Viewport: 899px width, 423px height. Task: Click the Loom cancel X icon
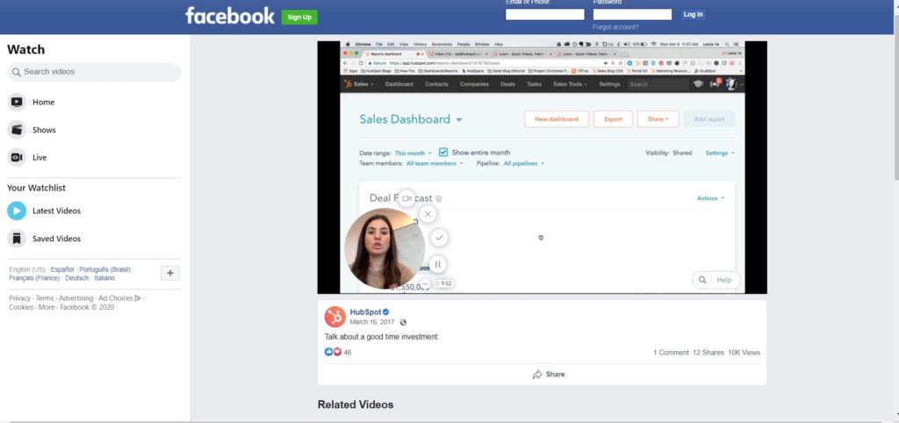[x=428, y=214]
